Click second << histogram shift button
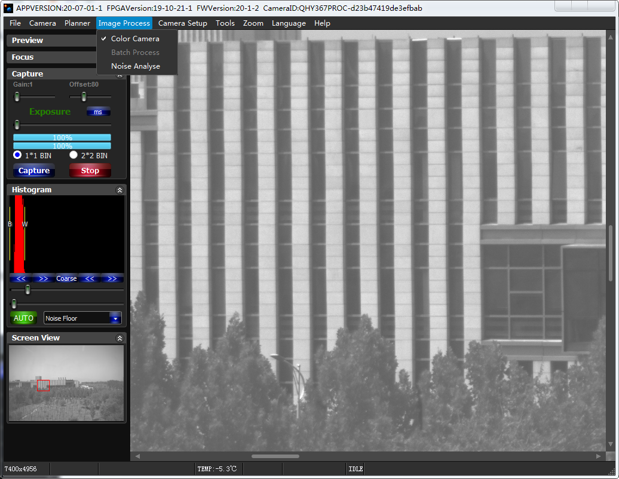The image size is (619, 479). (90, 278)
